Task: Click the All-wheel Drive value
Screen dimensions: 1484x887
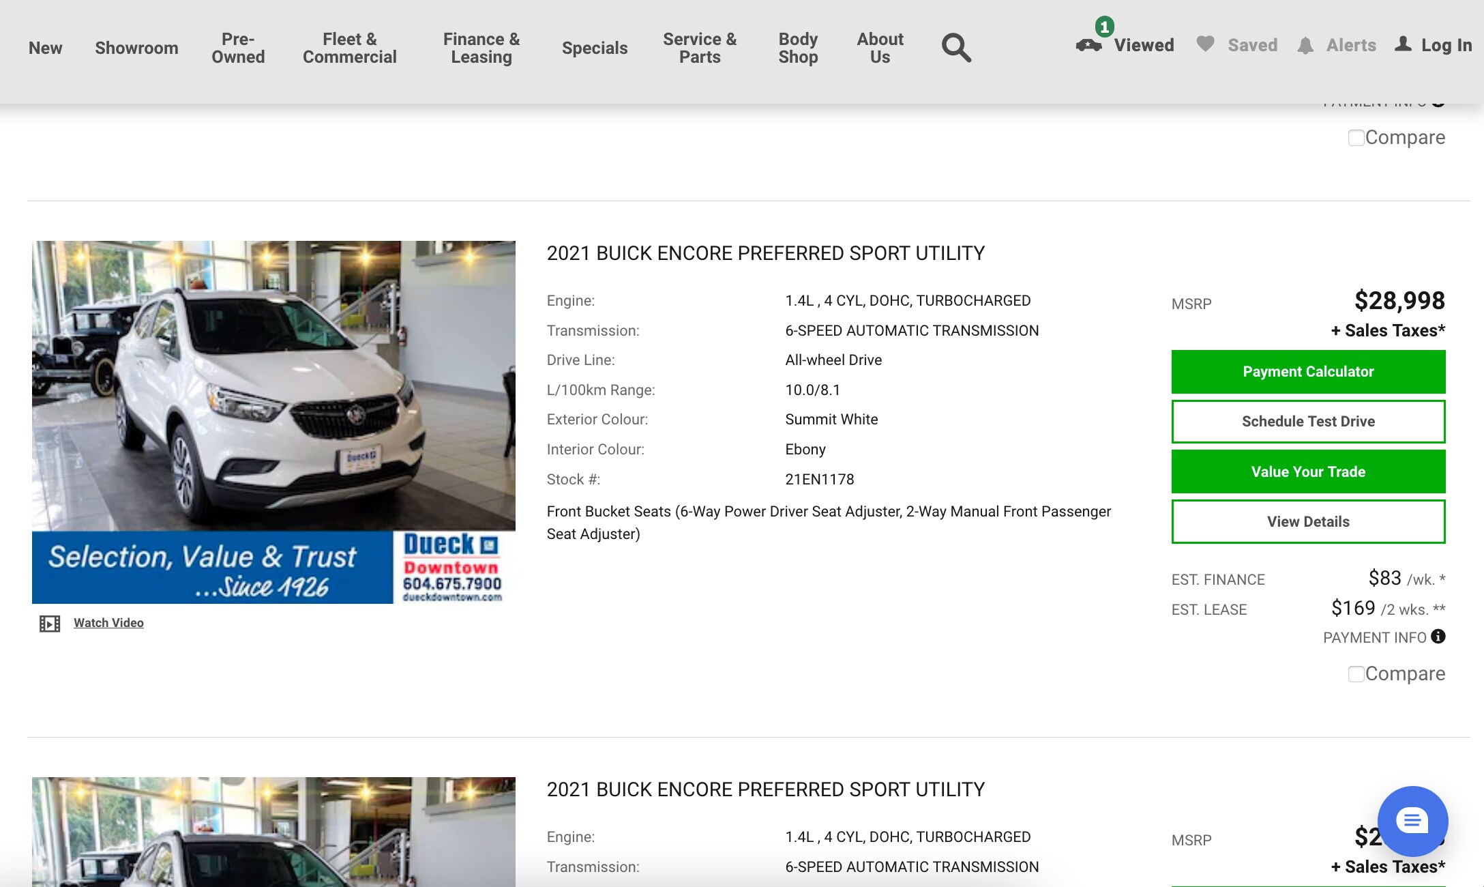Action: 833,360
